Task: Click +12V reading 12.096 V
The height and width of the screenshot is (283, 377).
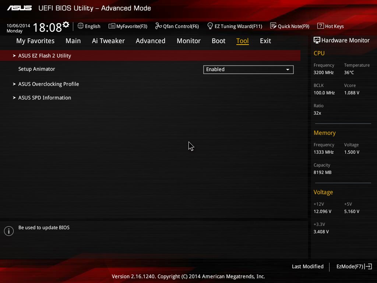Action: coord(322,212)
